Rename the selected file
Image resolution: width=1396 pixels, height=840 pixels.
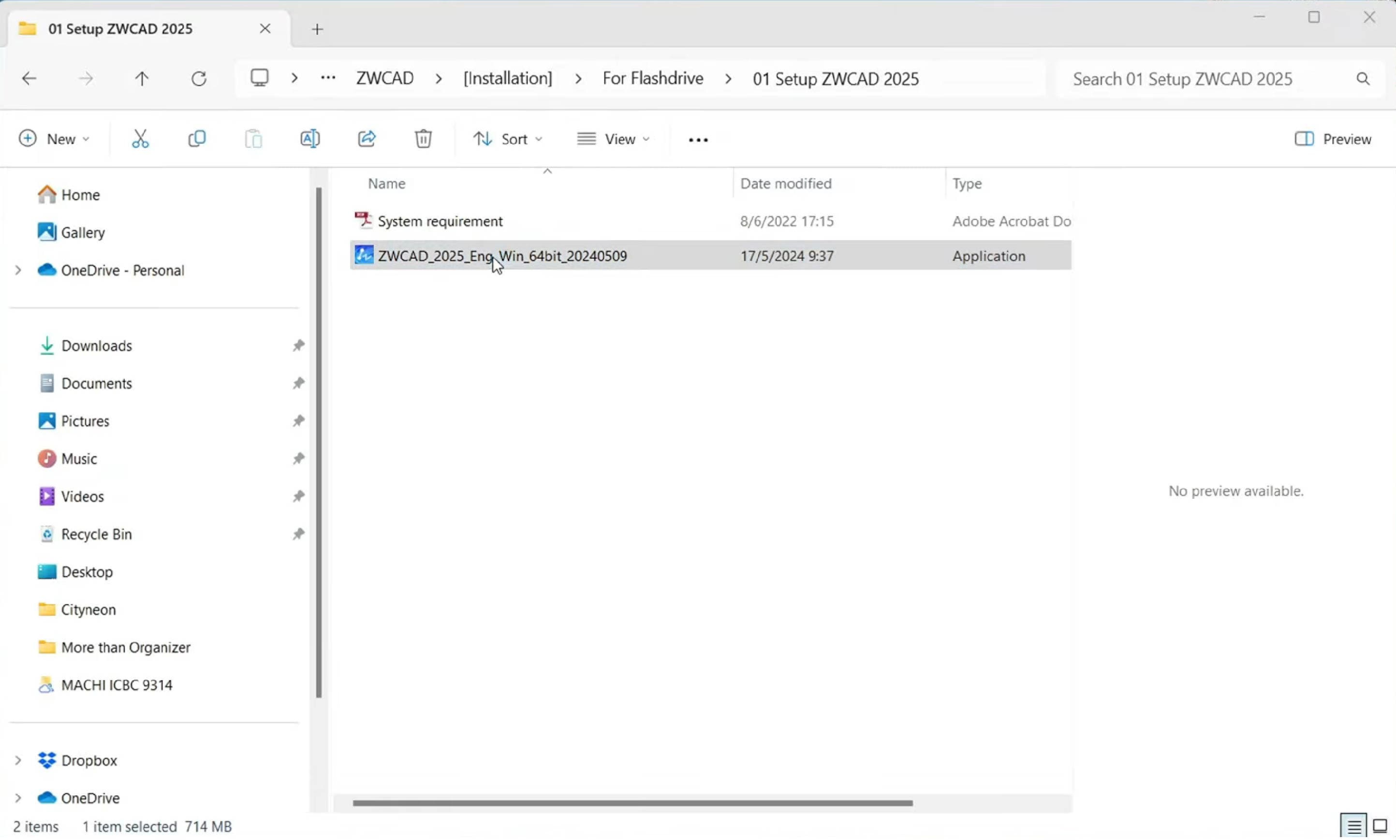(x=310, y=139)
